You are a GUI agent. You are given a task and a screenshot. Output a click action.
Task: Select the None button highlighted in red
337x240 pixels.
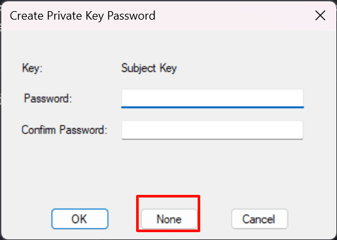(x=169, y=219)
